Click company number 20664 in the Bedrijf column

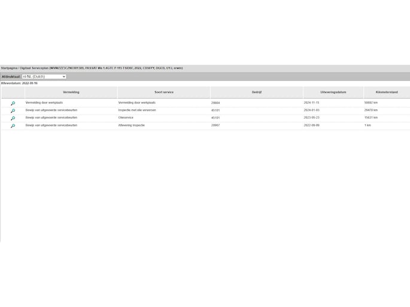[215, 103]
